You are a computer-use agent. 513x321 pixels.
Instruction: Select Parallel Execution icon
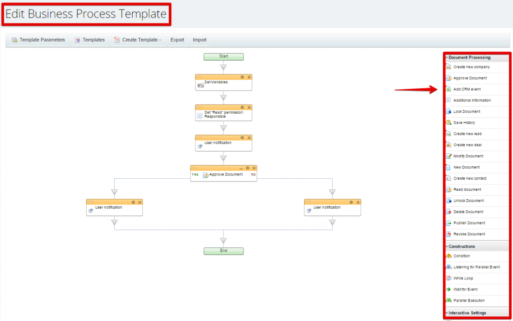(x=448, y=300)
